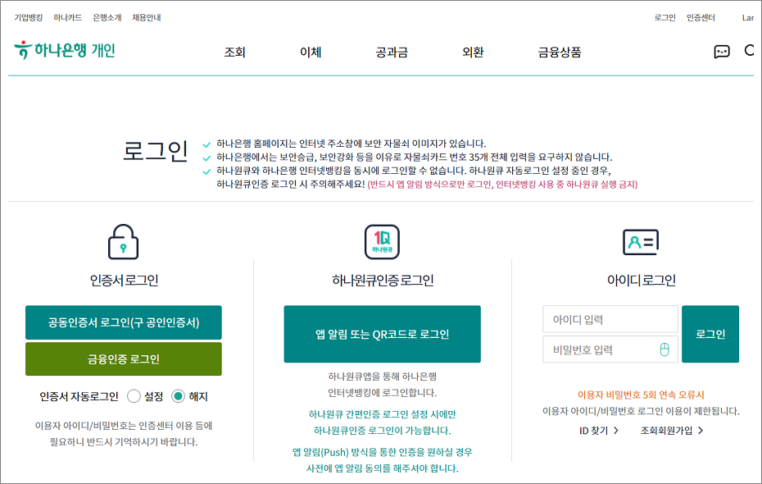762x484 pixels.
Task: Click the top-right 로그인 link
Action: [664, 17]
